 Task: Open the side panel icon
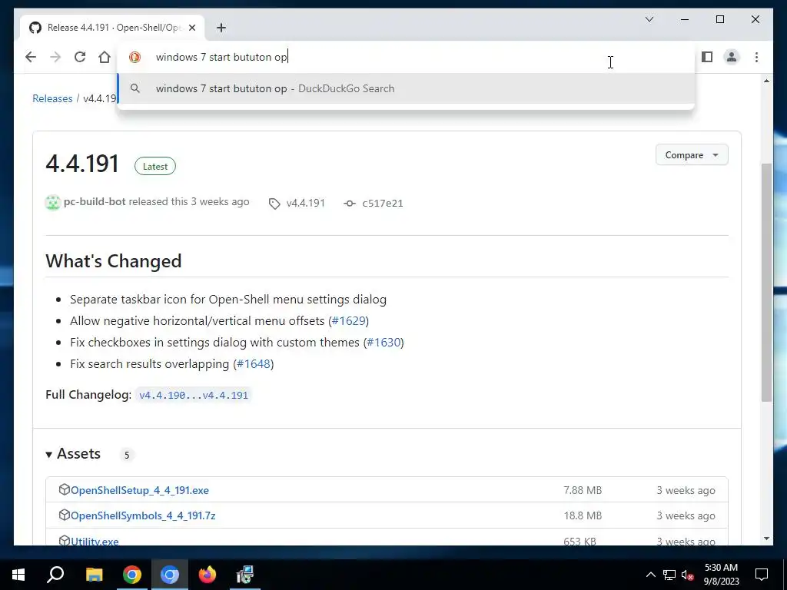707,57
